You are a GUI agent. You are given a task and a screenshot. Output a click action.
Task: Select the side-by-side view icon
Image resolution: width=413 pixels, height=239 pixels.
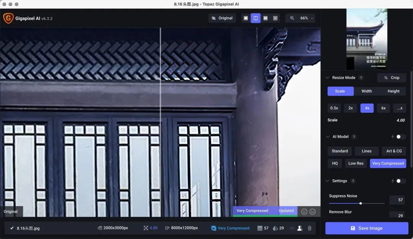coord(265,18)
